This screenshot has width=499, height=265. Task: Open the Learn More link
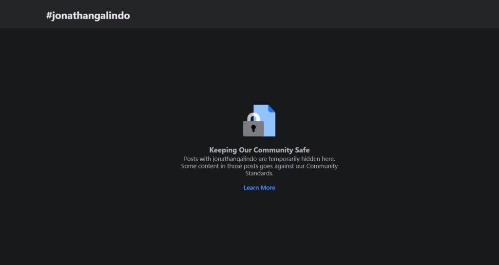(259, 188)
